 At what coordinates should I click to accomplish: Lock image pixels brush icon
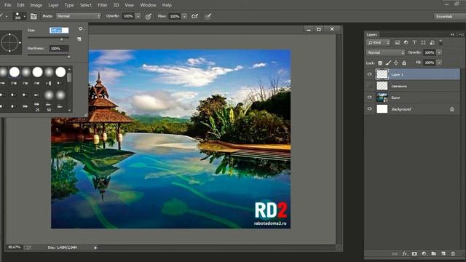click(x=388, y=63)
